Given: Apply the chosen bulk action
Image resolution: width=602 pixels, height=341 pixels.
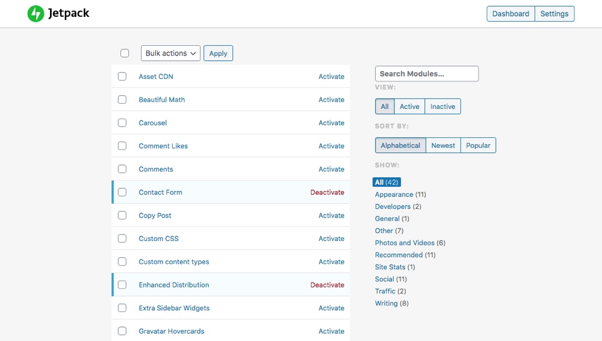Looking at the screenshot, I should tap(218, 53).
